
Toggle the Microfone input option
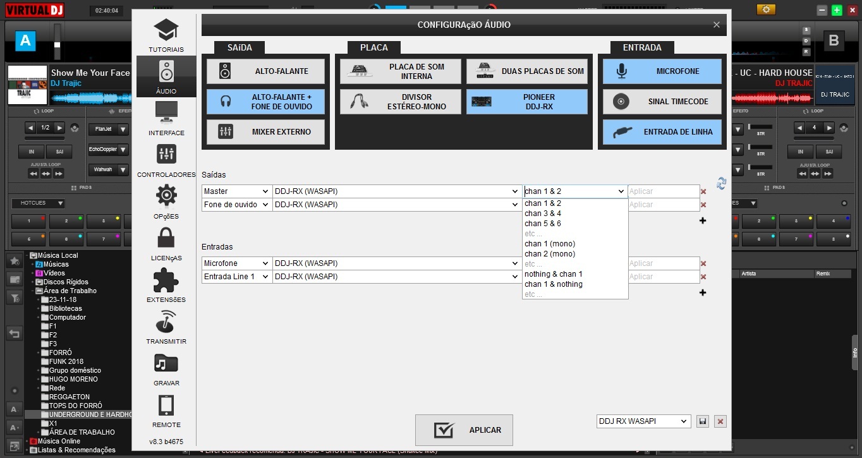coord(662,71)
